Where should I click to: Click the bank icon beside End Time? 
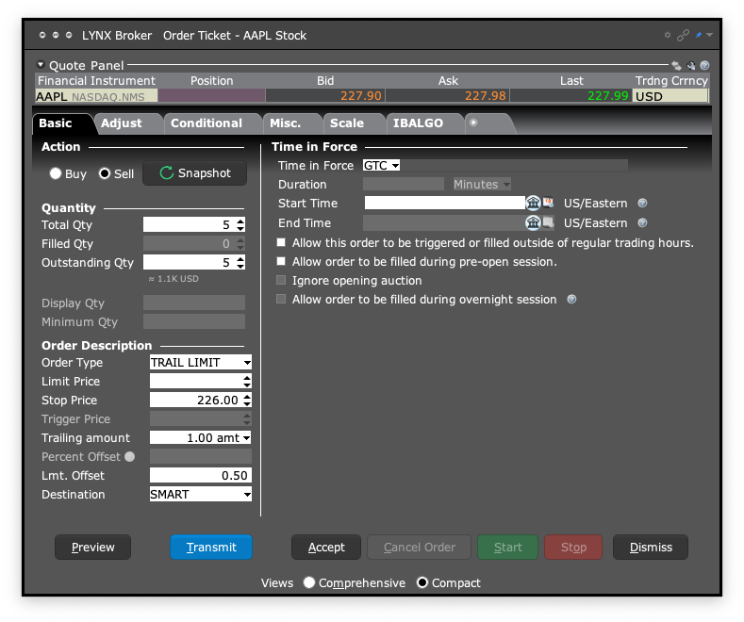pos(533,223)
